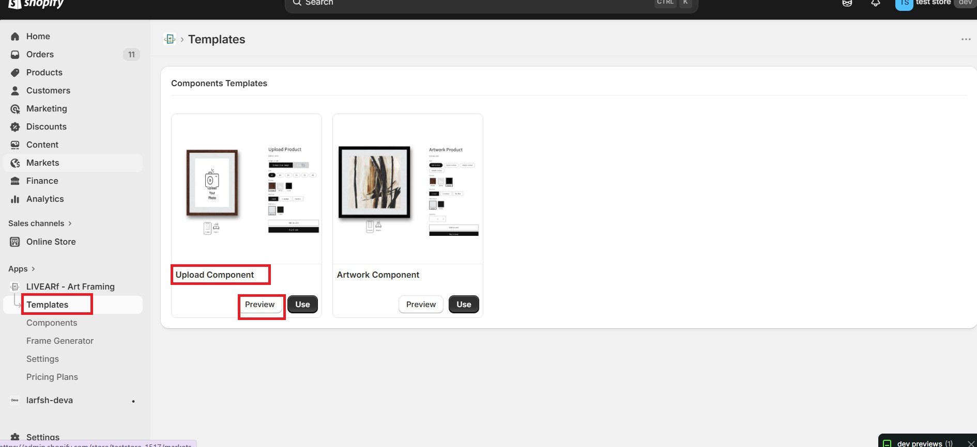Viewport: 977px width, 447px height.
Task: Expand the Apps section
Action: 22,268
